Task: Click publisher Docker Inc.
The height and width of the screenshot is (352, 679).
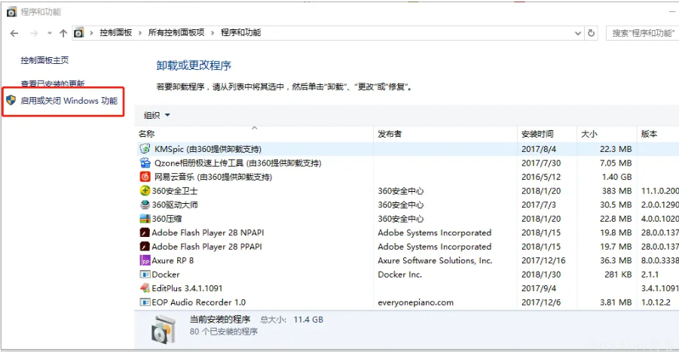Action: 399,275
